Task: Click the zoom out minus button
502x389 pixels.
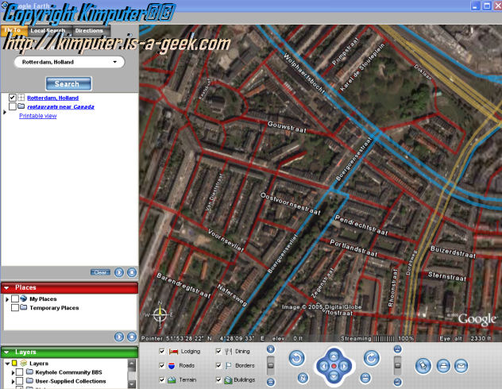Action: tap(271, 382)
